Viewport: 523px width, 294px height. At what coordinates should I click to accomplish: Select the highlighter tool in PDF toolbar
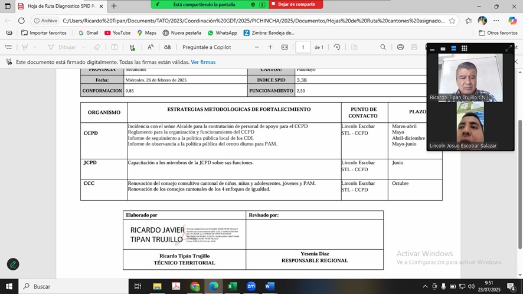point(25,47)
